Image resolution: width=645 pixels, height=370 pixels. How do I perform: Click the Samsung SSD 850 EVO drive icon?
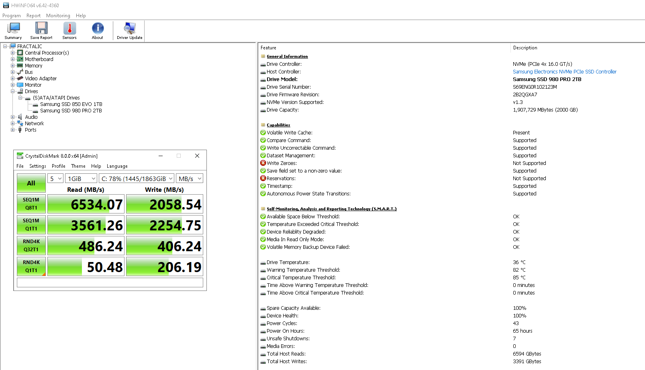pos(35,104)
